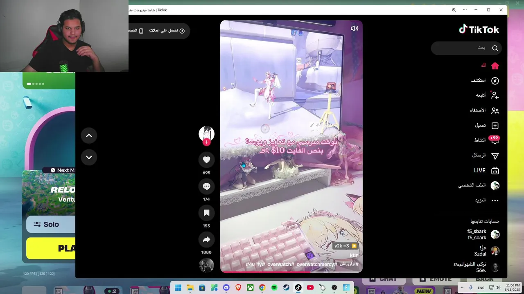Screen dimensions: 524x294
Task: Seek using the pink video progress bar
Action: [291, 272]
